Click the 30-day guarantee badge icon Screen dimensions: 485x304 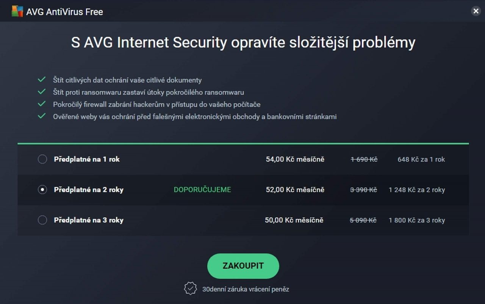(190, 288)
